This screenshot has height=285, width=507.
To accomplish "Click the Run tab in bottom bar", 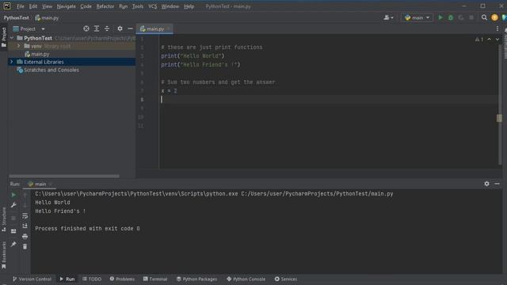I will (67, 279).
